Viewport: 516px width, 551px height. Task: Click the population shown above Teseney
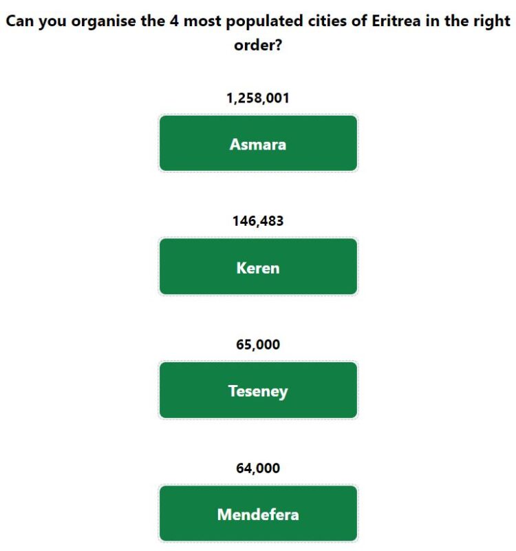click(258, 344)
